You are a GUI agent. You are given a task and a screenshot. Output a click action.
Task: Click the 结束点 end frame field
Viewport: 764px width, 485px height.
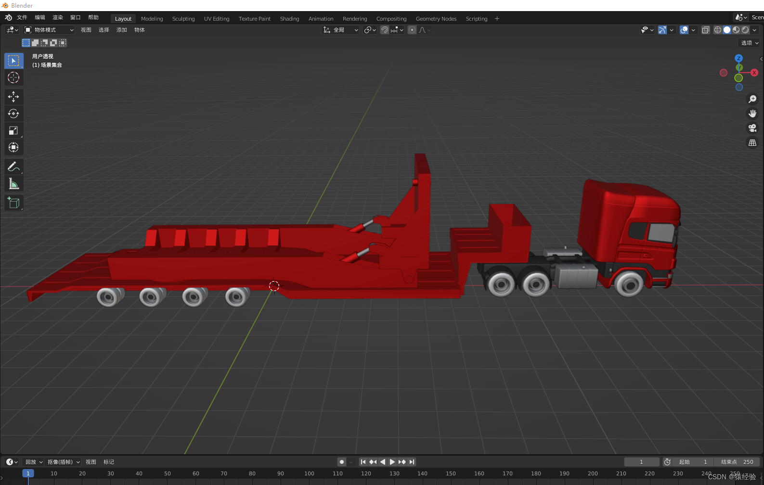[x=737, y=462]
